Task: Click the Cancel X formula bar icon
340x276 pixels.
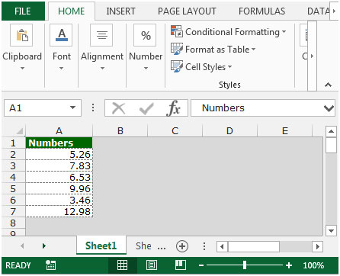Action: click(119, 108)
